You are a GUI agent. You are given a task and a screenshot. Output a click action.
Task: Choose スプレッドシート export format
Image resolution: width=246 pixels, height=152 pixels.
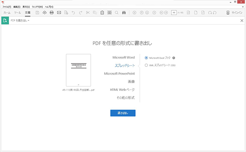(x=125, y=66)
